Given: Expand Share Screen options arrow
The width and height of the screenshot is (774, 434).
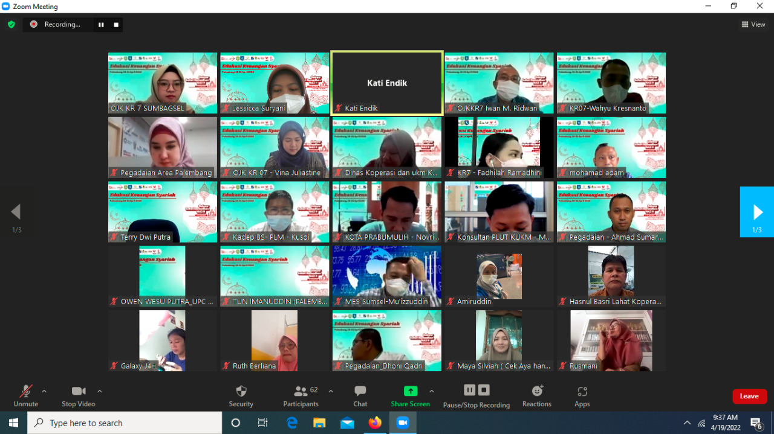Looking at the screenshot, I should [432, 391].
